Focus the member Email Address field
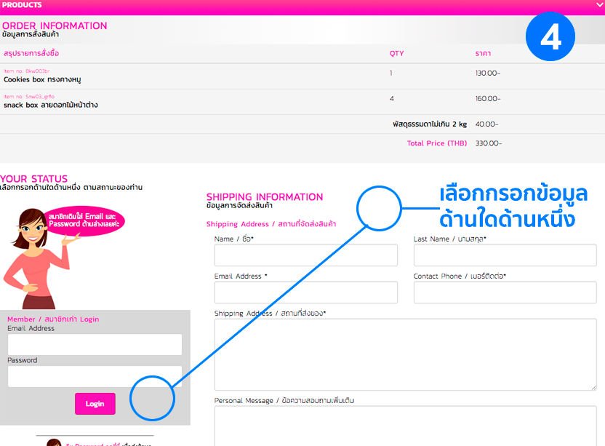 pyautogui.click(x=95, y=345)
